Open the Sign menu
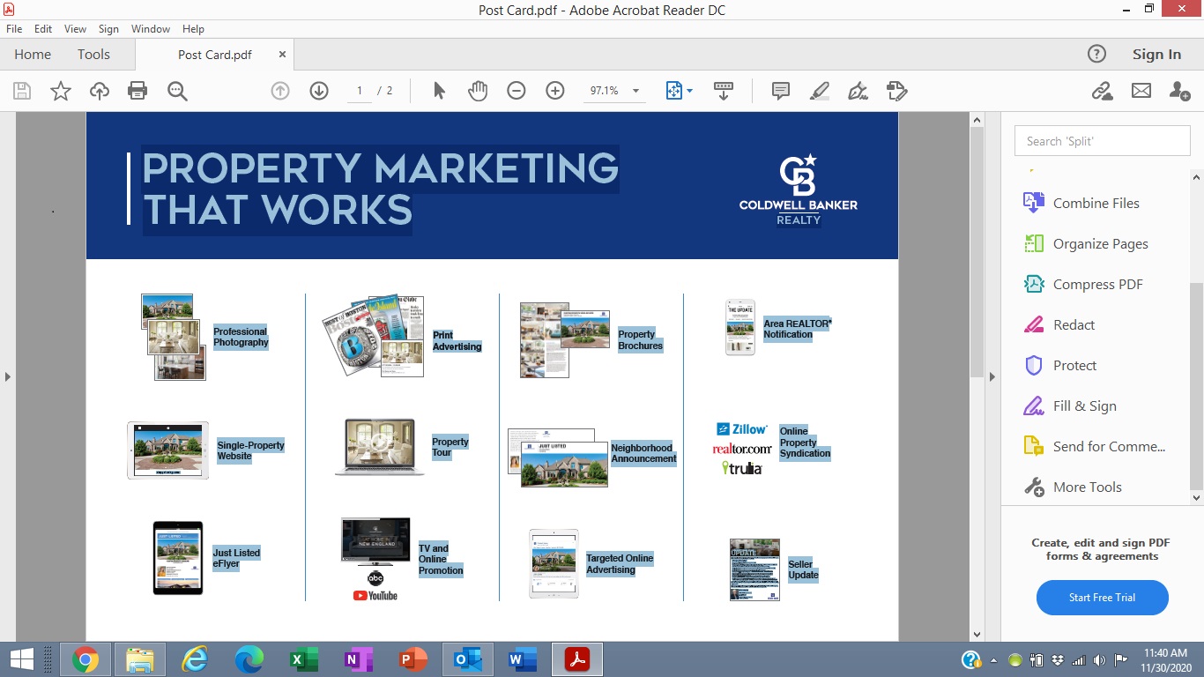 tap(108, 29)
